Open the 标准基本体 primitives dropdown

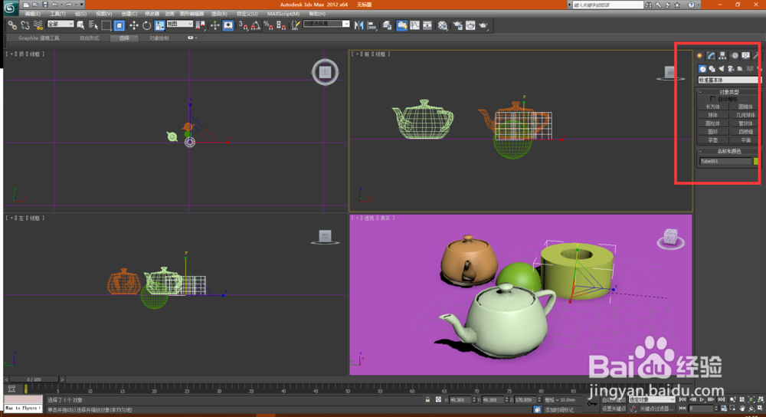(x=728, y=80)
